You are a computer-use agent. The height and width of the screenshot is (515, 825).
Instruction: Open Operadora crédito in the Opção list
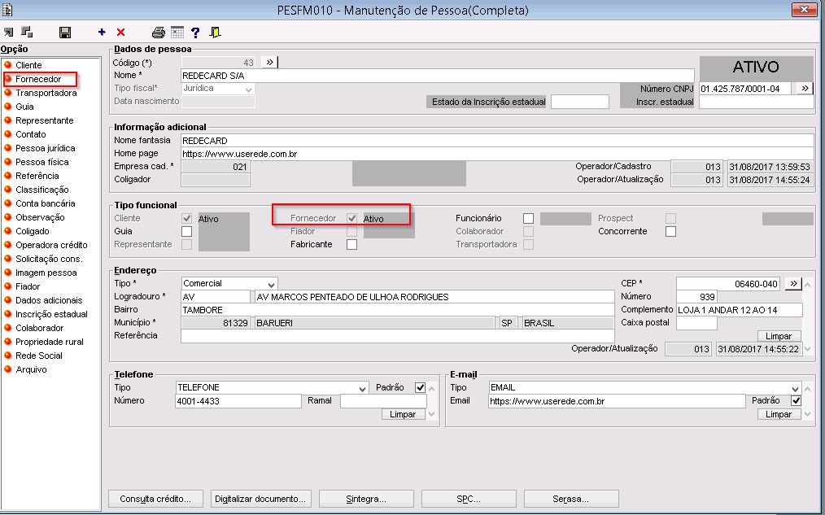tap(51, 245)
